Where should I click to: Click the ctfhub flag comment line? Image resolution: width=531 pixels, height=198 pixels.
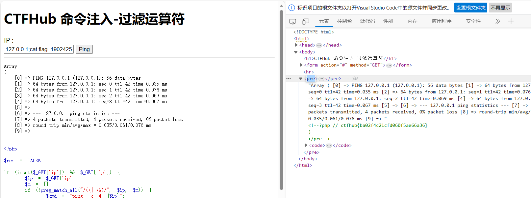coord(368,126)
